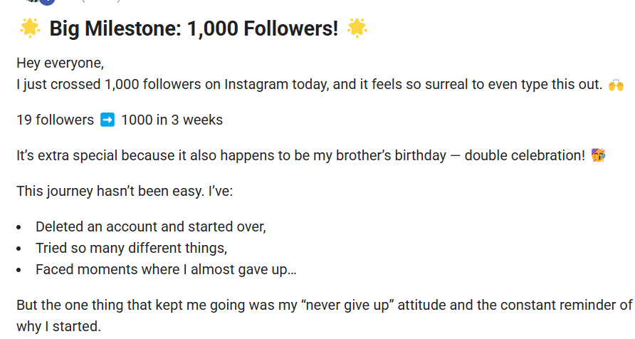Click the star emoji after Followers!
This screenshot has width=635, height=339.
coord(357,28)
